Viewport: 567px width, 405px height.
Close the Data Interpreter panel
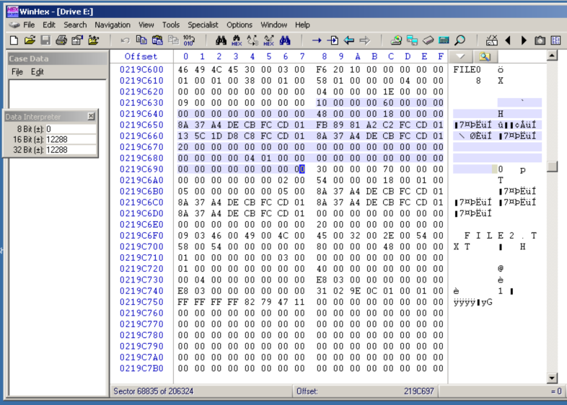pyautogui.click(x=91, y=116)
